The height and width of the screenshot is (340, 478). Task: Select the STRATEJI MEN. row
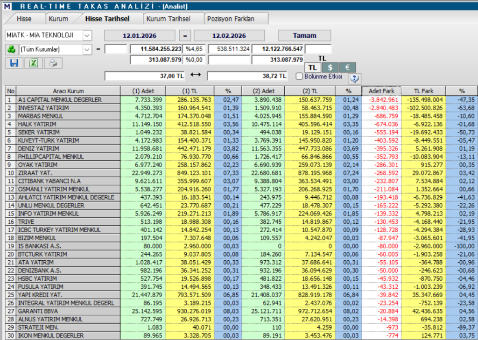click(241, 327)
